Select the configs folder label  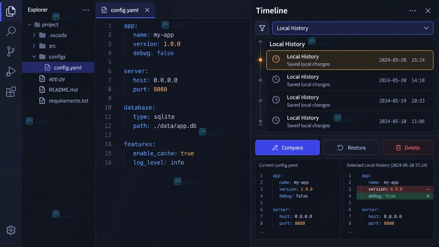tap(57, 57)
